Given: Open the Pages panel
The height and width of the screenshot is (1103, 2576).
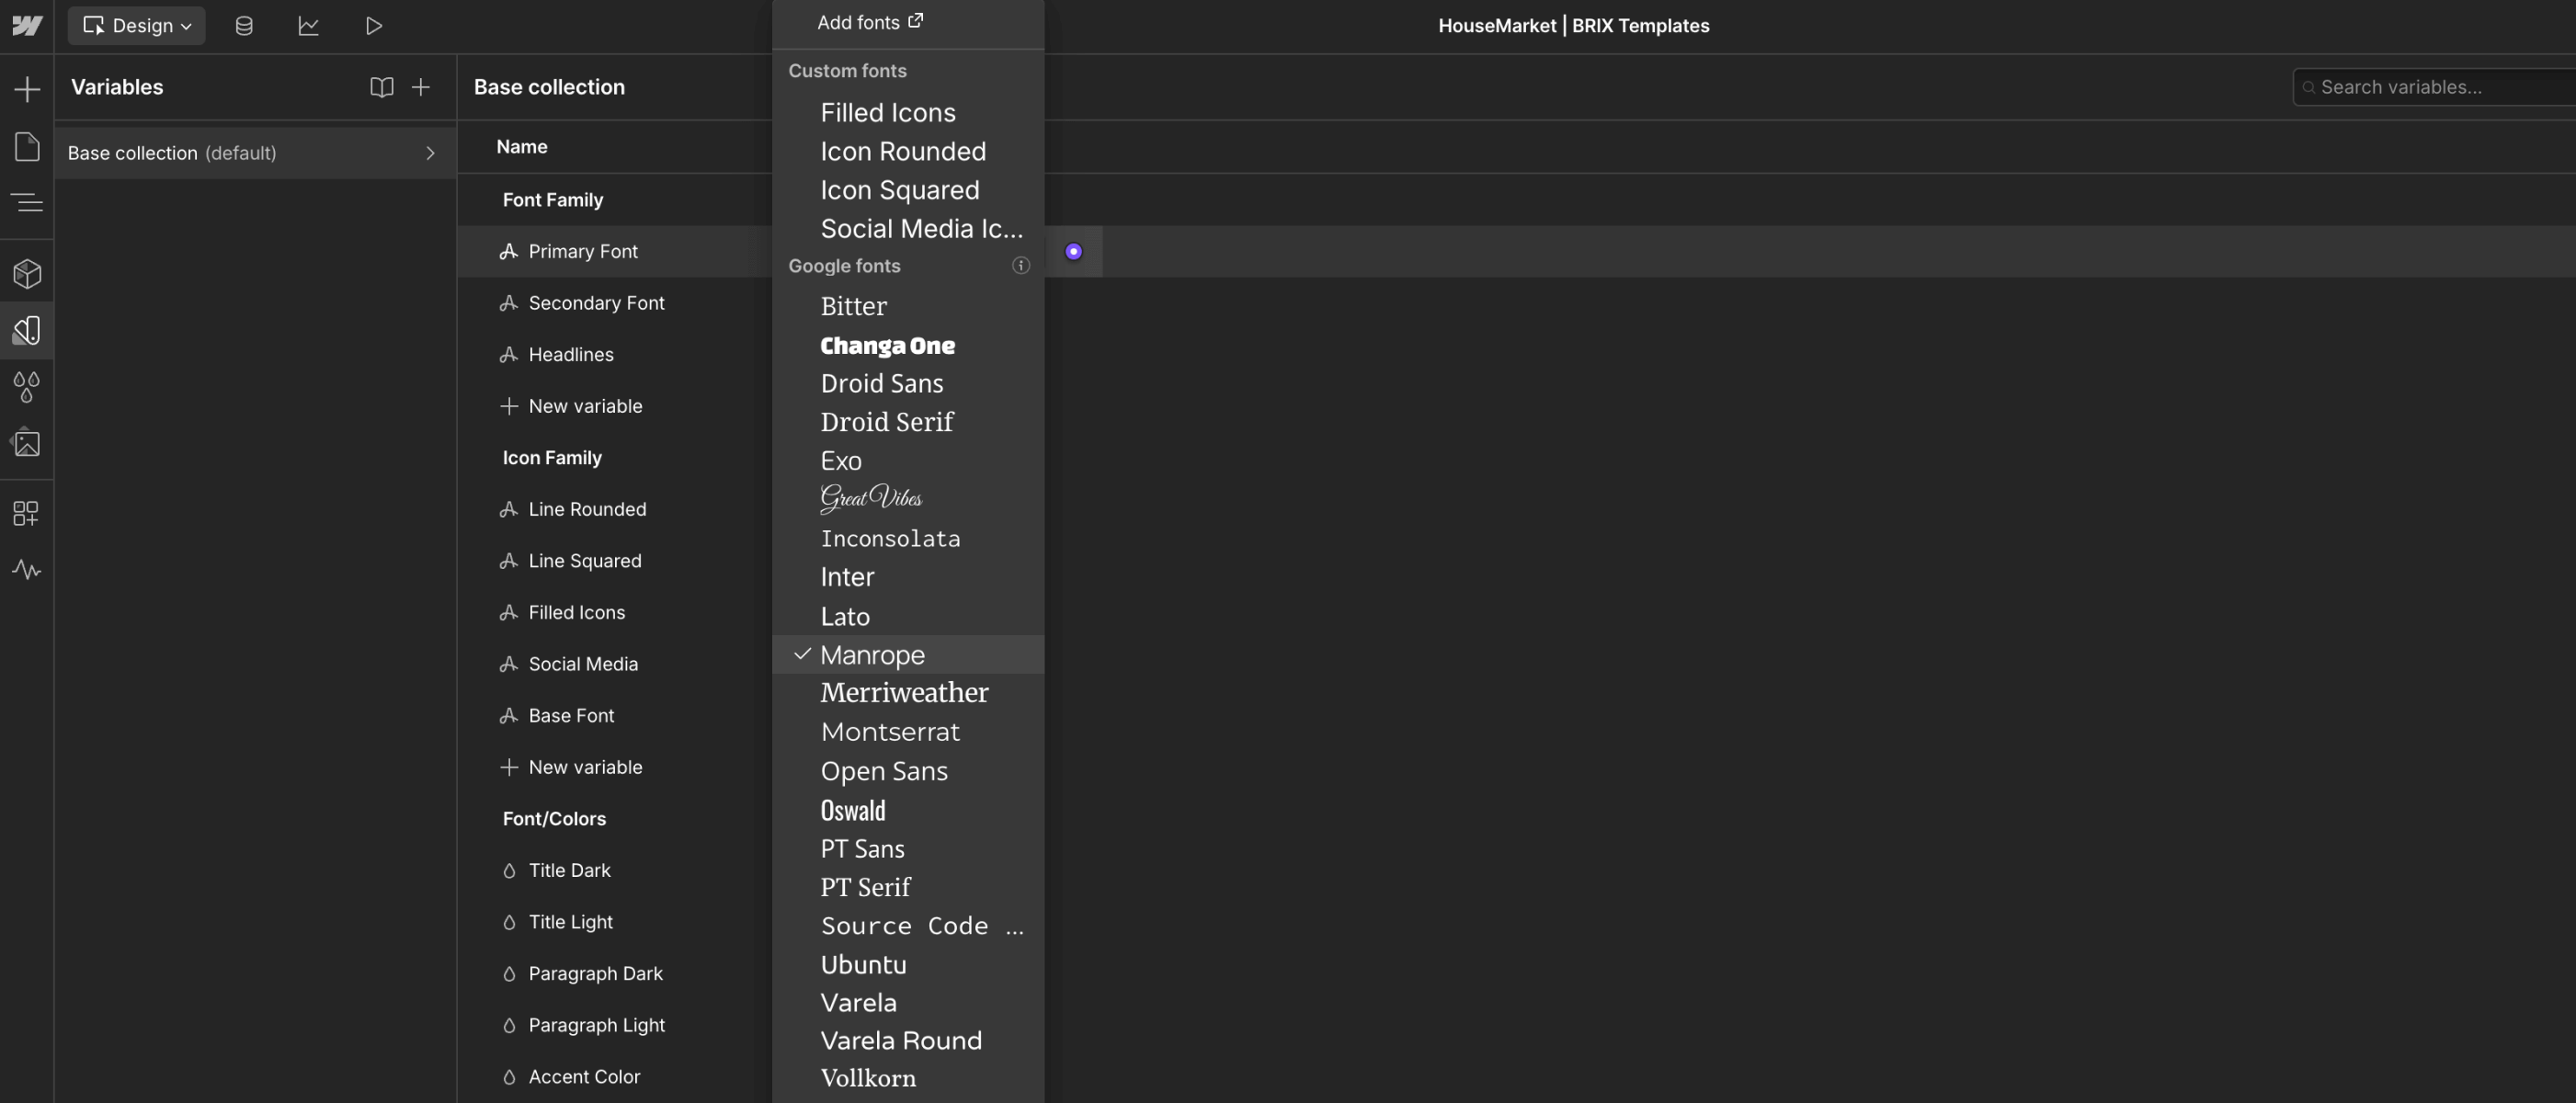Looking at the screenshot, I should tap(27, 146).
